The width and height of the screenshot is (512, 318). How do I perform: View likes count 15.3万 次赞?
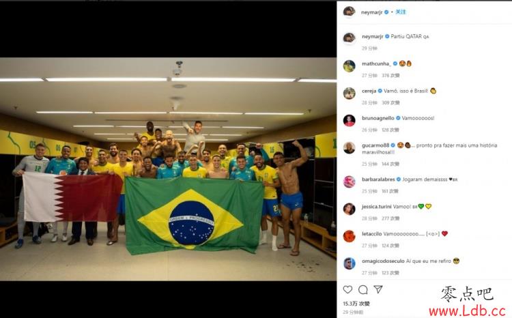356,304
